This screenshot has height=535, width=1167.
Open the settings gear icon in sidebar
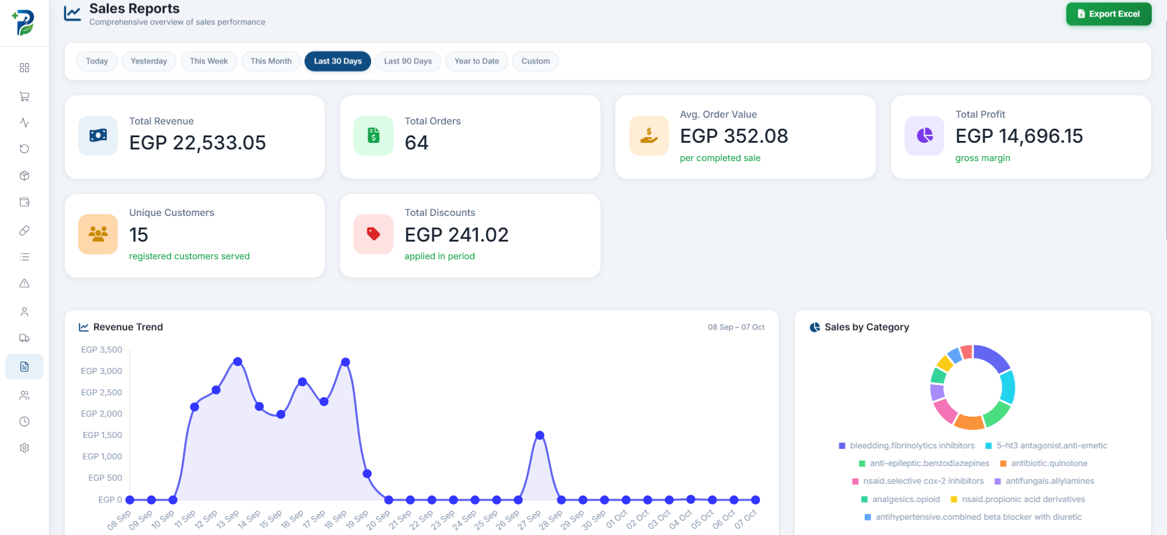tap(24, 448)
